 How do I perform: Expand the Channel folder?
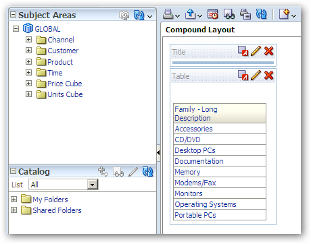point(28,40)
